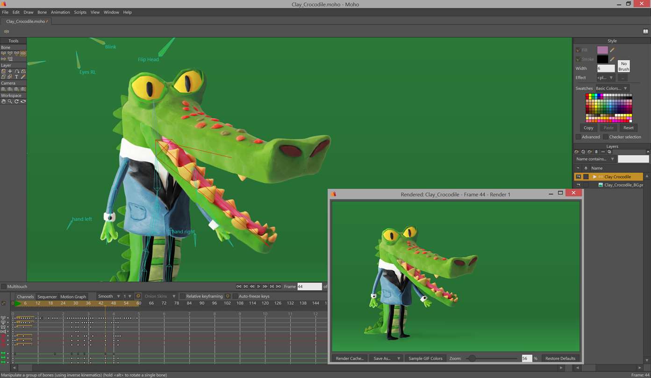Enable the Relative keyframing checkbox
The image size is (651, 378).
coord(183,296)
